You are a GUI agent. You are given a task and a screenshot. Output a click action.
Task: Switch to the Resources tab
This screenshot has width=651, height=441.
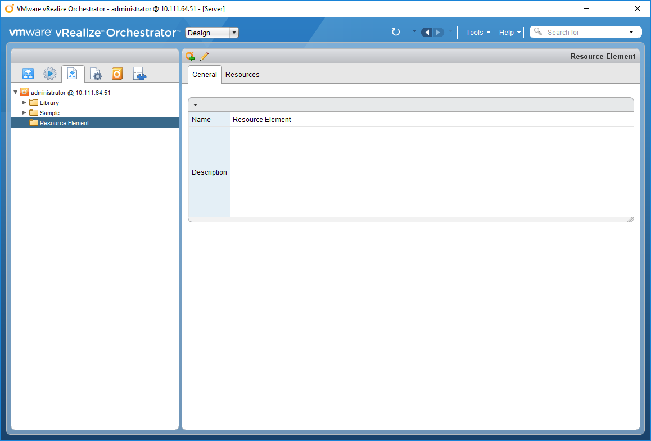tap(242, 75)
